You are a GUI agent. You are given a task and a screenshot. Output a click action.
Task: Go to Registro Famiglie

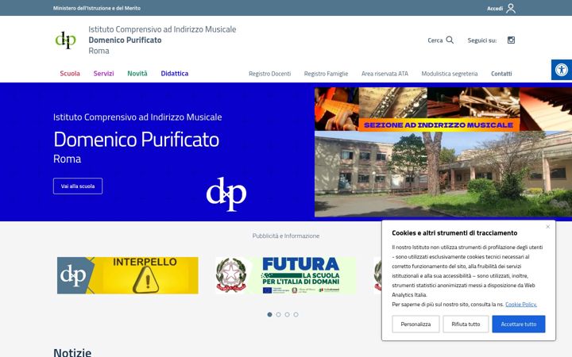[327, 74]
